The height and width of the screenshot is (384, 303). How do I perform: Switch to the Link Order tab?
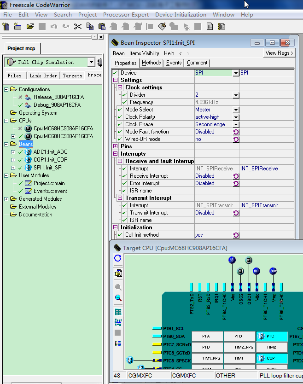coord(43,76)
